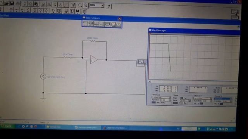Viewport: 248px width, 139px height.
Task: Click the Pause button under the power switch
Action: point(235,17)
